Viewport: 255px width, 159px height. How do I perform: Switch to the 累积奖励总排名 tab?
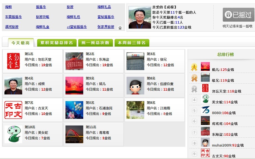(57, 43)
